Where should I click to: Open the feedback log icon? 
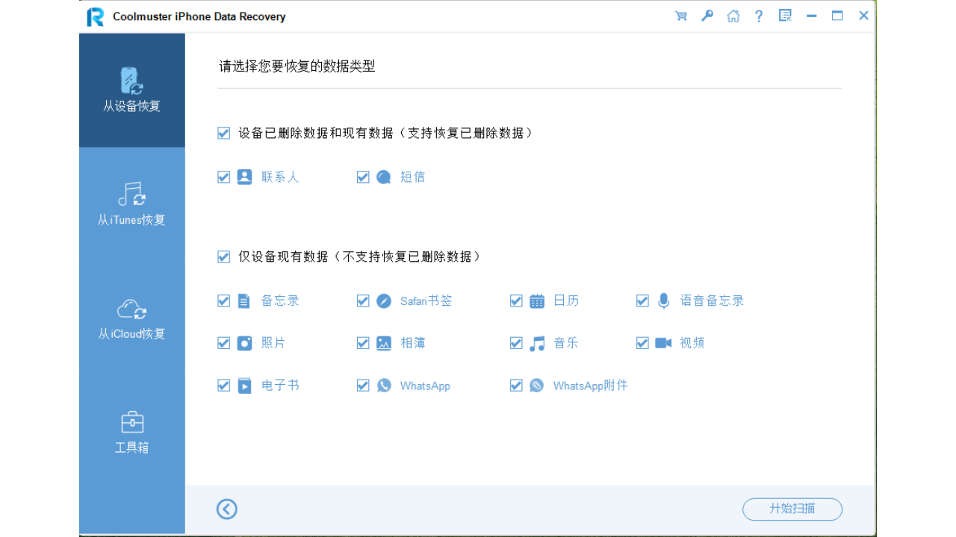pos(785,15)
